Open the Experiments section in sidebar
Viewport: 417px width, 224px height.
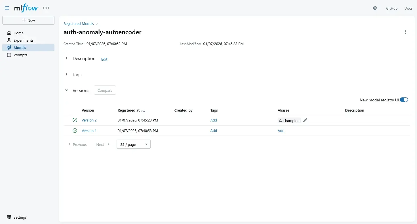(x=23, y=40)
